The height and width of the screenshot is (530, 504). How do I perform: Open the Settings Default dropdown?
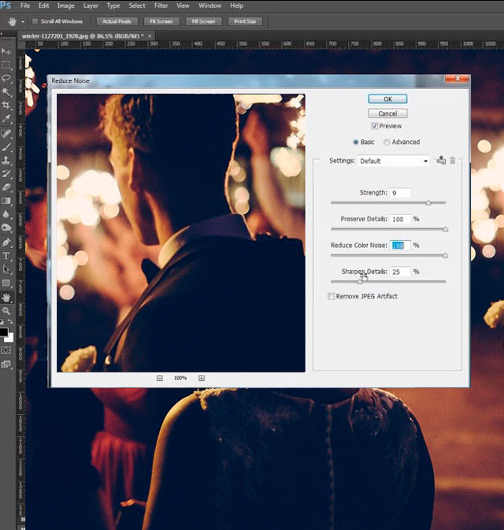393,161
